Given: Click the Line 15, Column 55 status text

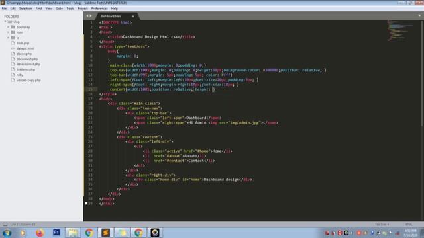Looking at the screenshot, I should pos(23,225).
